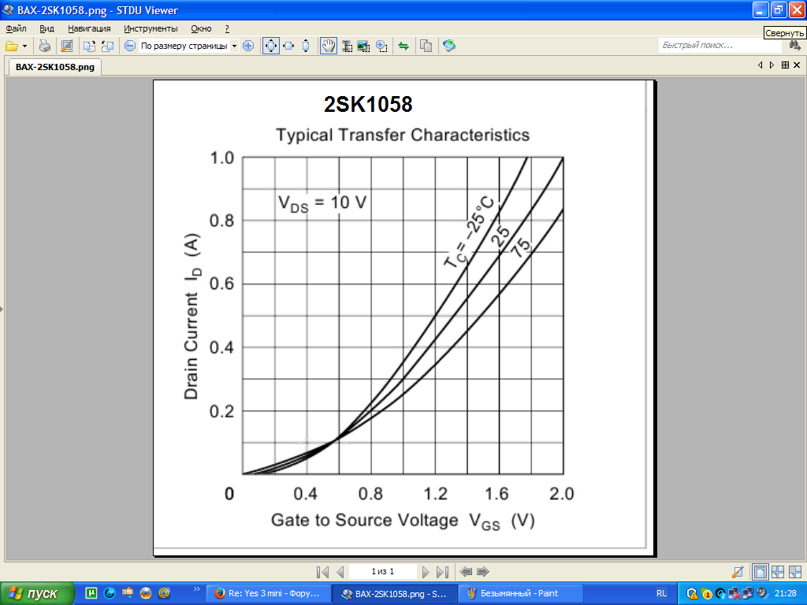Toggle fit page height mode
The width and height of the screenshot is (807, 605).
click(306, 46)
